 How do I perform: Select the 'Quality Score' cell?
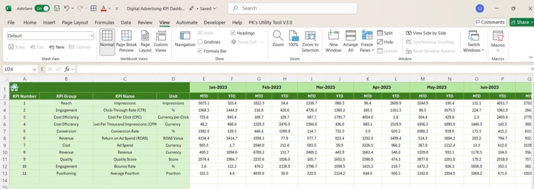[x=125, y=159]
